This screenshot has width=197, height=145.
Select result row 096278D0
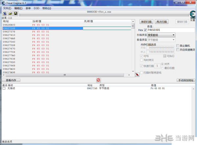pyautogui.click(x=67, y=62)
